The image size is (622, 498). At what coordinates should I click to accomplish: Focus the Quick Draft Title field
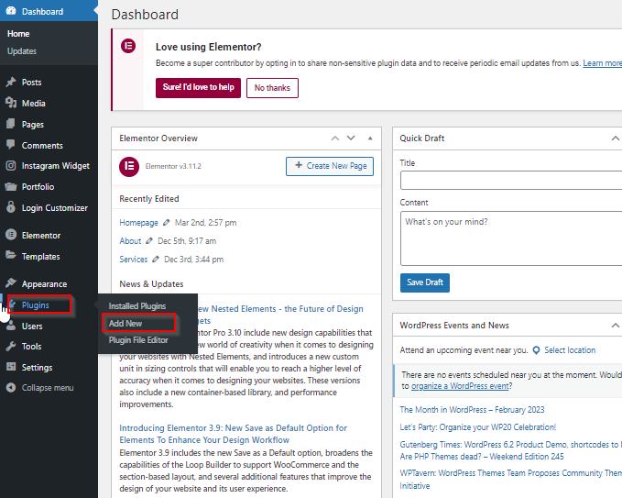[511, 181]
